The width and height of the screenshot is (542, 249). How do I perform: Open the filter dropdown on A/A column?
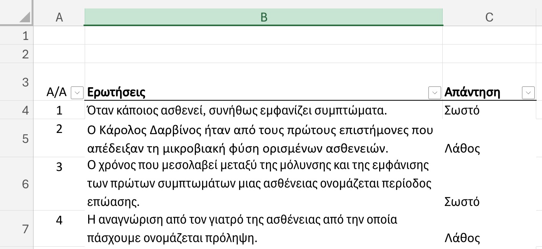coord(77,93)
